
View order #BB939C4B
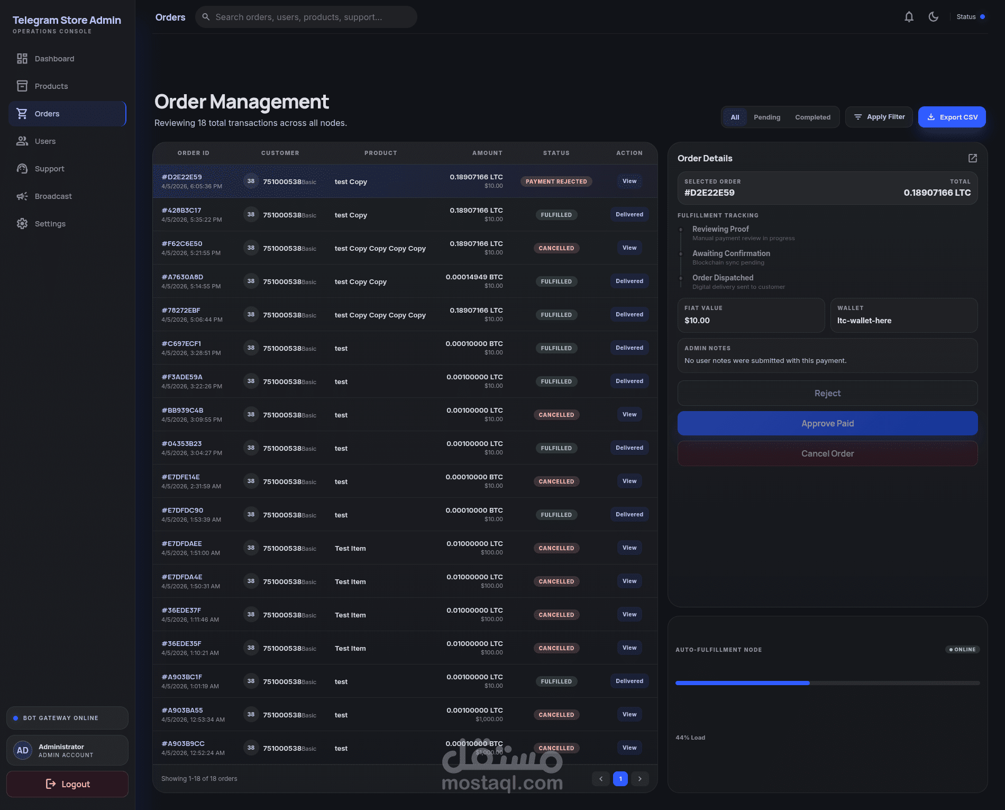tap(629, 414)
